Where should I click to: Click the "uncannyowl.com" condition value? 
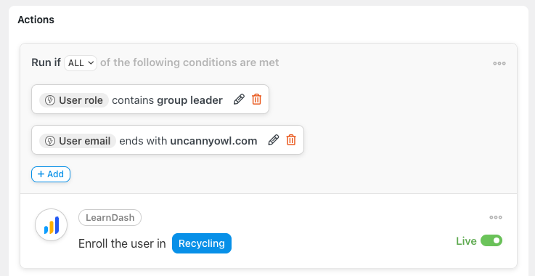click(x=213, y=141)
